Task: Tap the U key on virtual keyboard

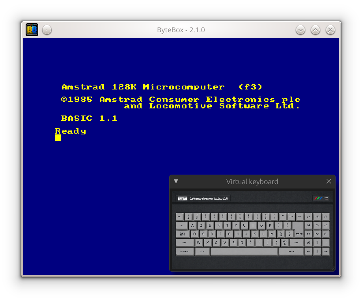Action: point(244,225)
